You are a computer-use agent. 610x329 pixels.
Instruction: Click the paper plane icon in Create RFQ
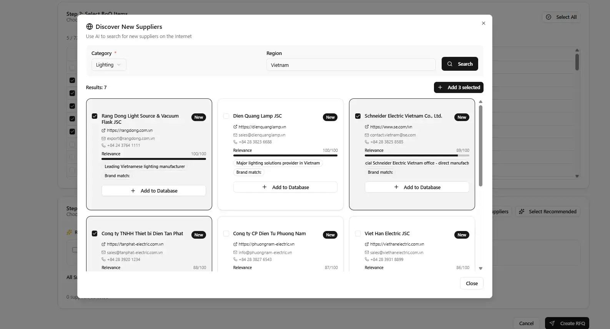[x=552, y=323]
